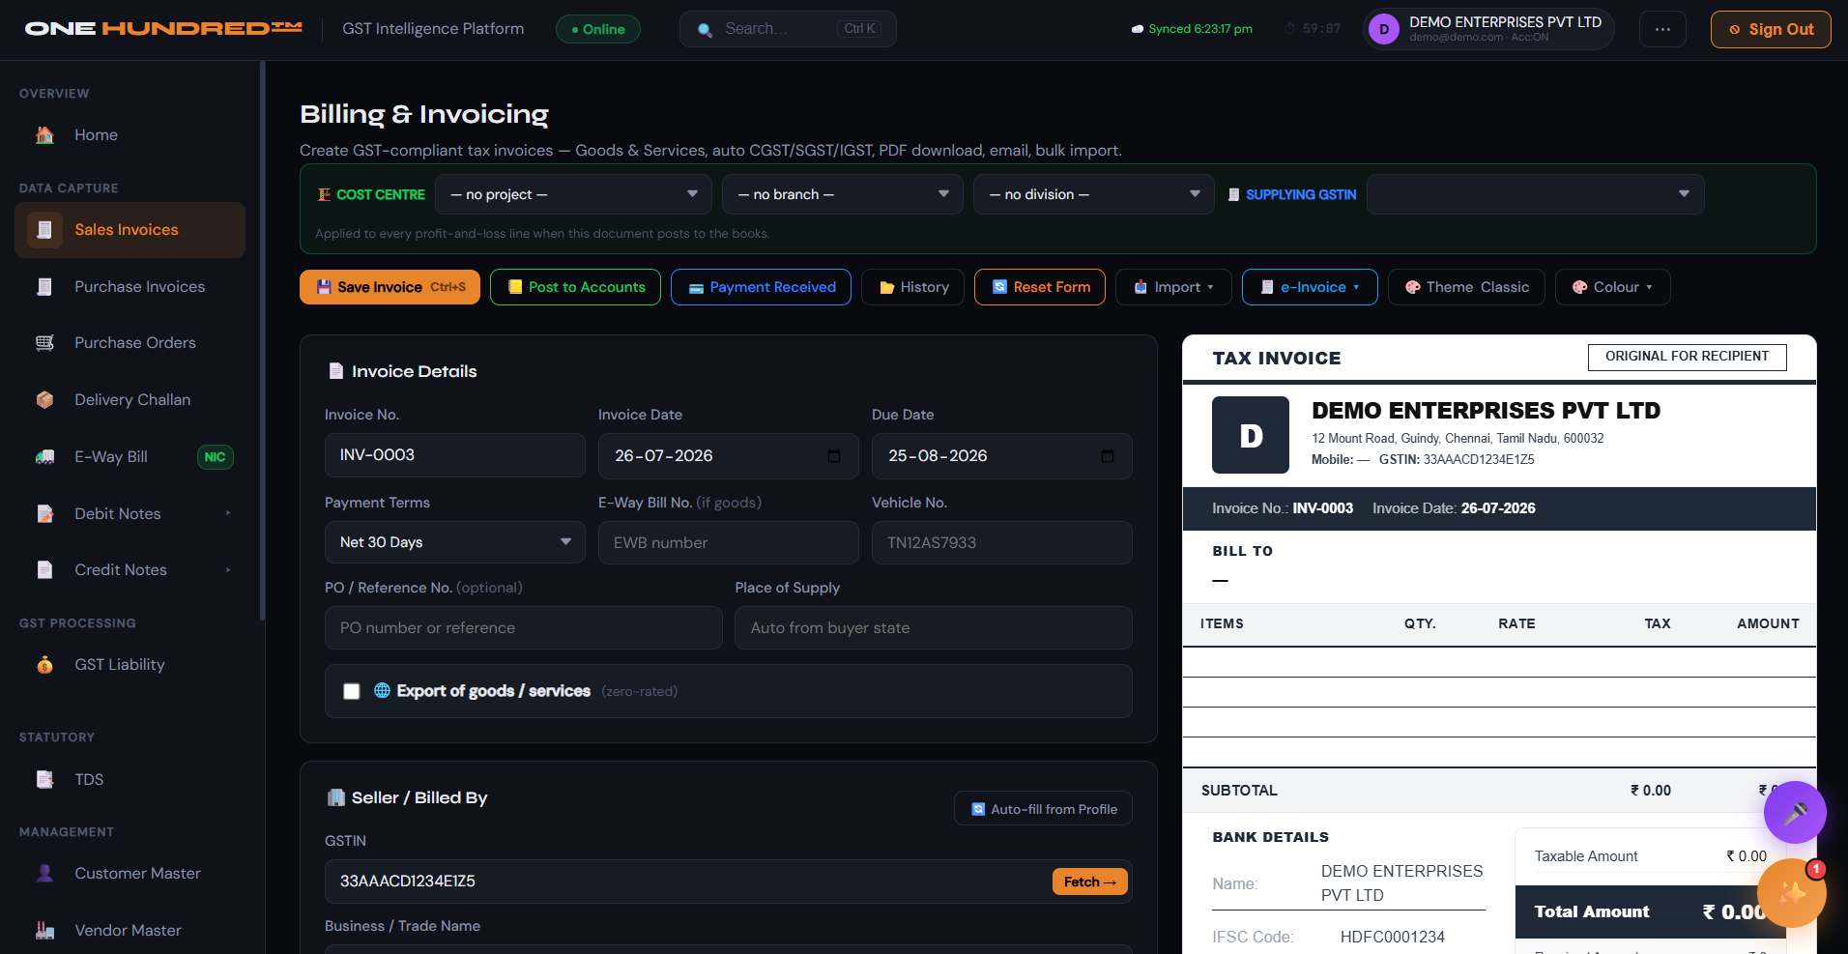Viewport: 1848px width, 954px height.
Task: Click the sidebar scrollbar
Action: (x=262, y=341)
